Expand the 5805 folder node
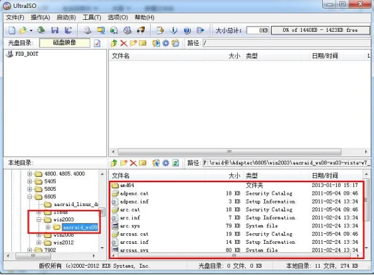The width and height of the screenshot is (374, 275). coord(29,189)
